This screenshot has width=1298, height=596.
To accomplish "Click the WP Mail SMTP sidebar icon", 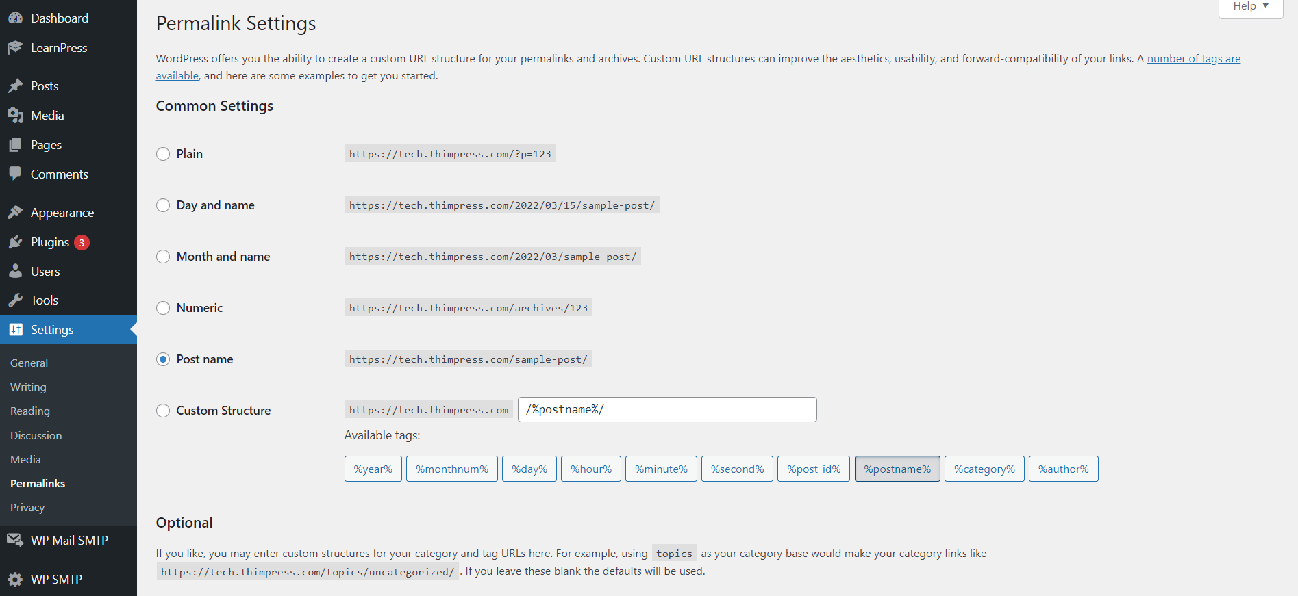I will click(16, 540).
